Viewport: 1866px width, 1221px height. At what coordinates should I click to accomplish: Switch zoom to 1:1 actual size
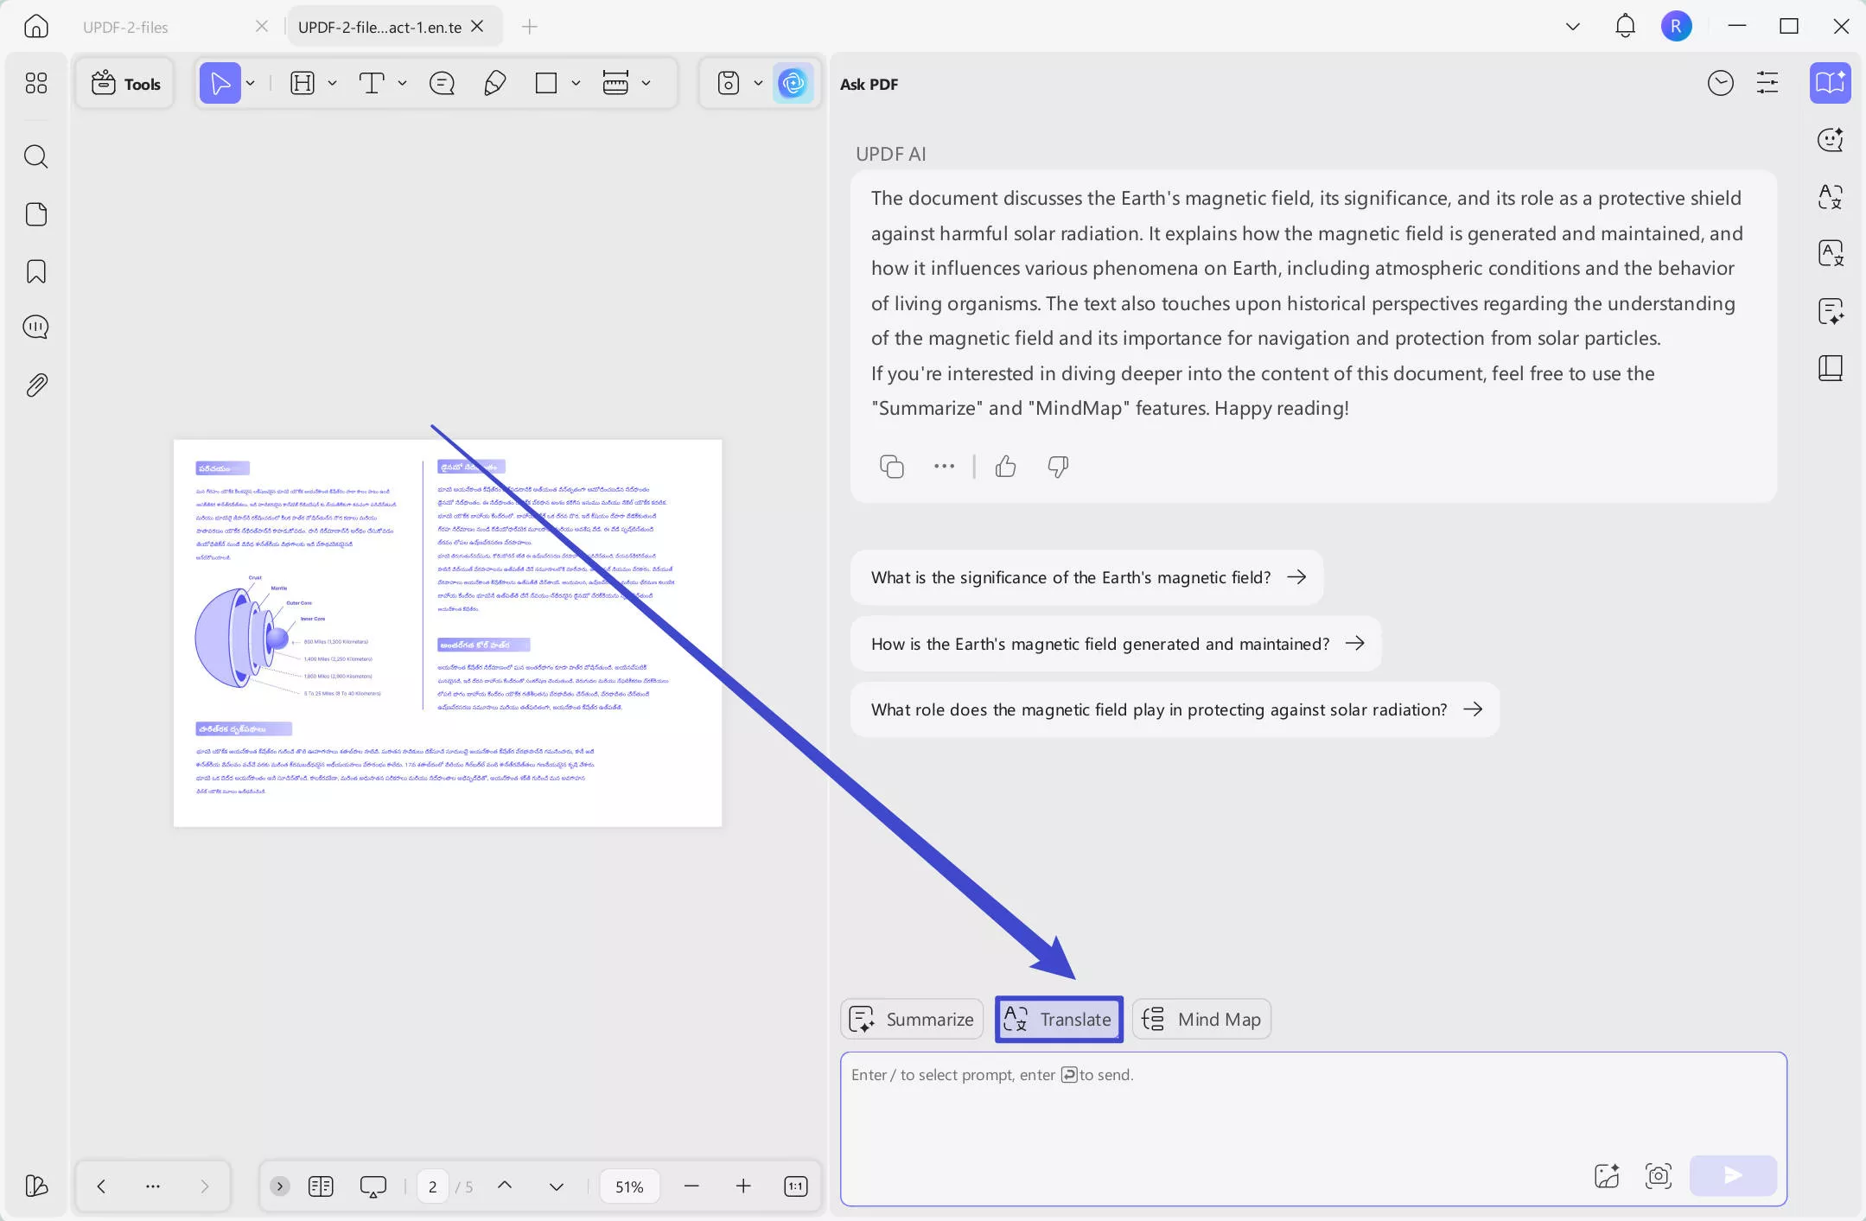[793, 1186]
